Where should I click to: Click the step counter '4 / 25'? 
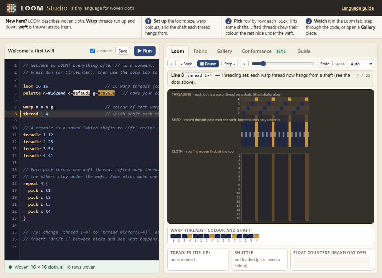[x=363, y=75]
